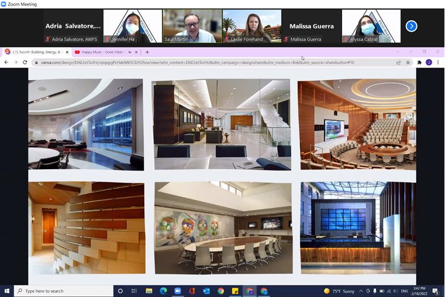Show hidden system tray icons
The height and width of the screenshot is (297, 445).
[x=361, y=291]
